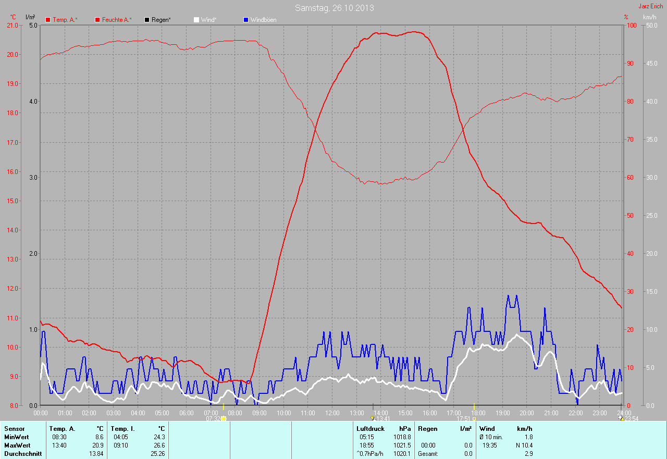Click the 'MinWert' row label

coord(17,437)
